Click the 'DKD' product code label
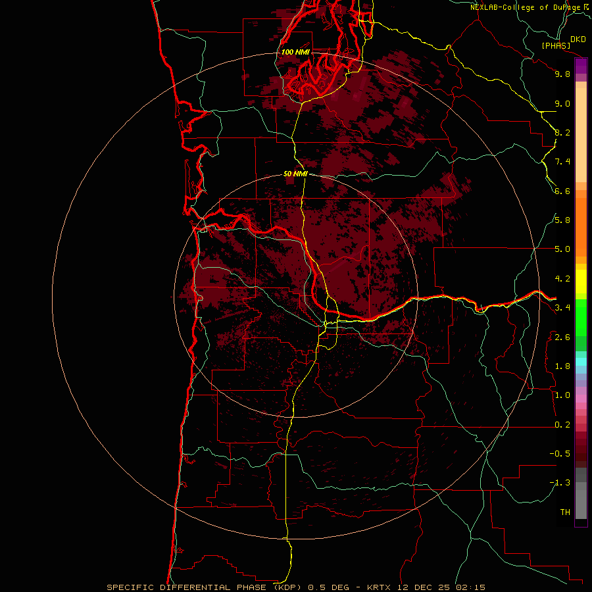592x592 pixels. click(578, 39)
